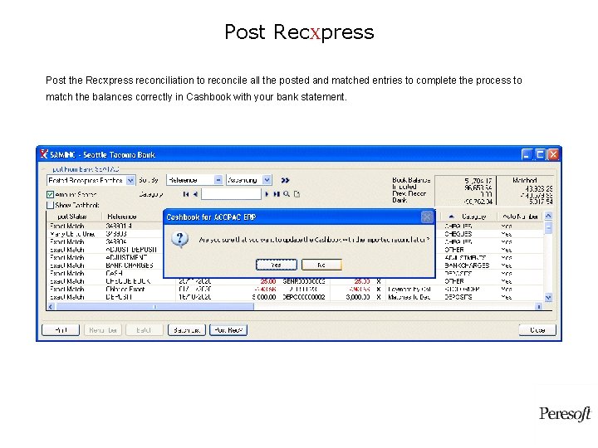Screen dimensions: 598x448
Task: Click the Auto Number column header
Action: point(520,217)
